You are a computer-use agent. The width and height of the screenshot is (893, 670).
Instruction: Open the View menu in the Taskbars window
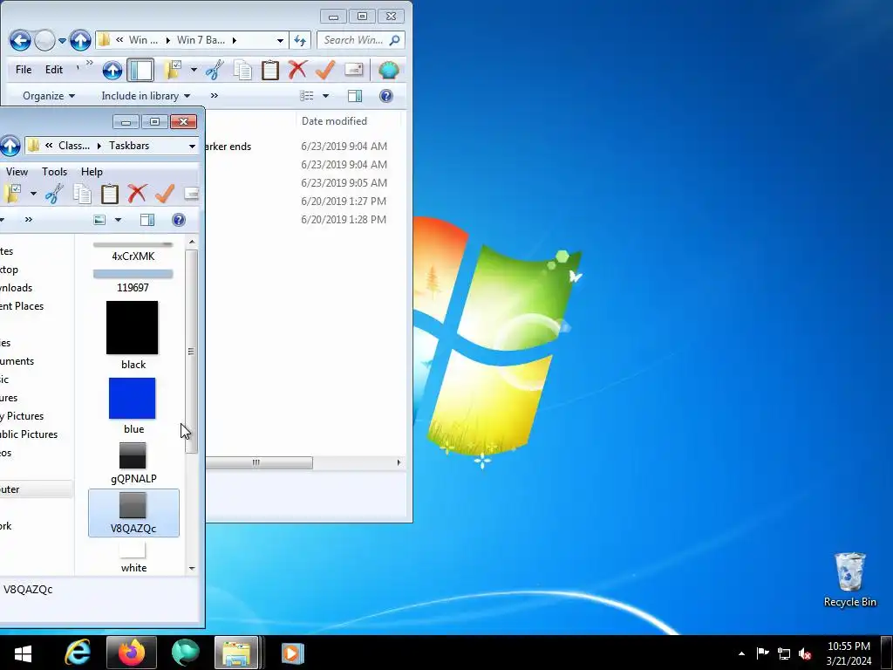pos(17,172)
